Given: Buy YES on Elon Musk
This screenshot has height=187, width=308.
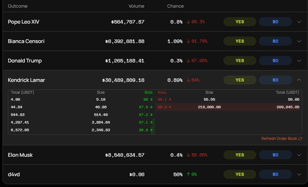Looking at the screenshot, I should [x=240, y=155].
